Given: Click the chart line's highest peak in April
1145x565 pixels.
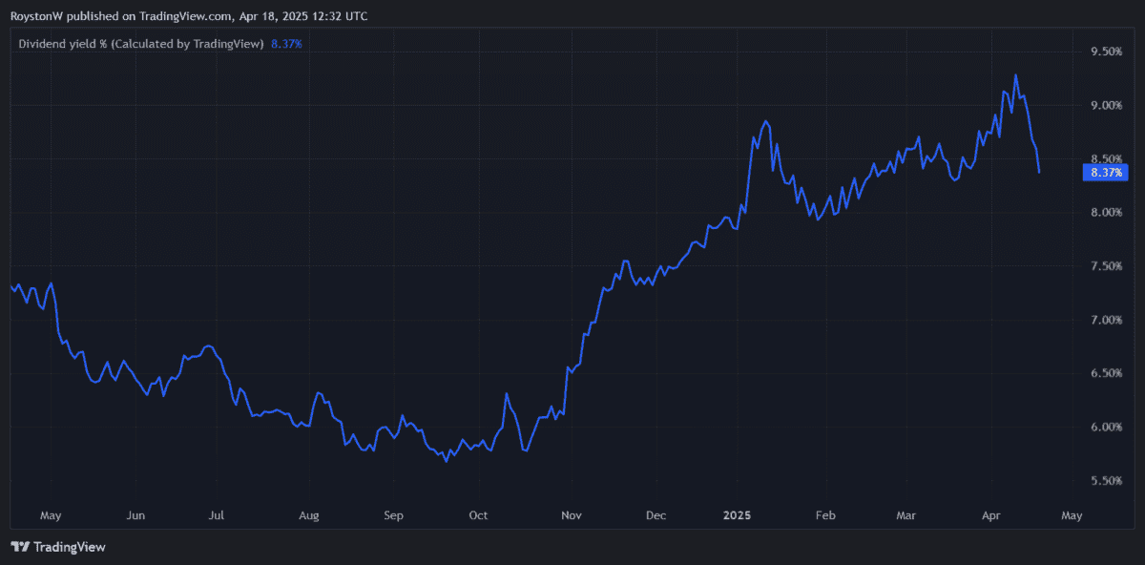Looking at the screenshot, I should (1015, 74).
